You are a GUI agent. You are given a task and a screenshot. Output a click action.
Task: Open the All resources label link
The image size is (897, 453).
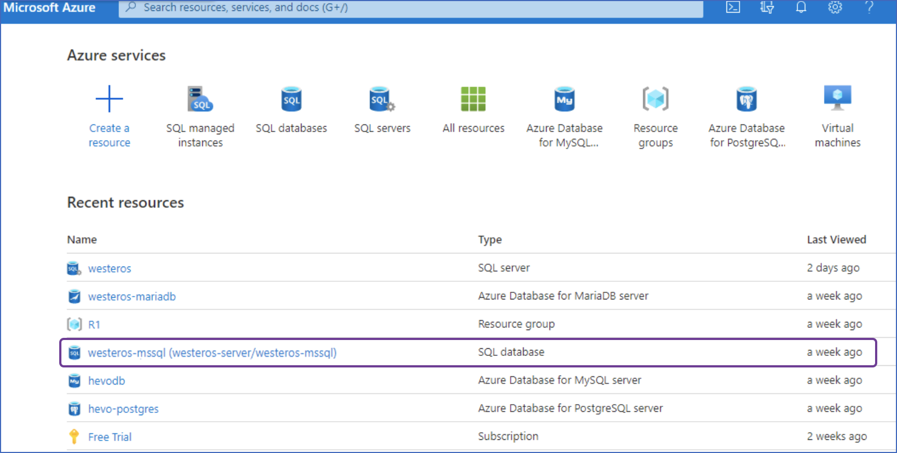(x=473, y=128)
